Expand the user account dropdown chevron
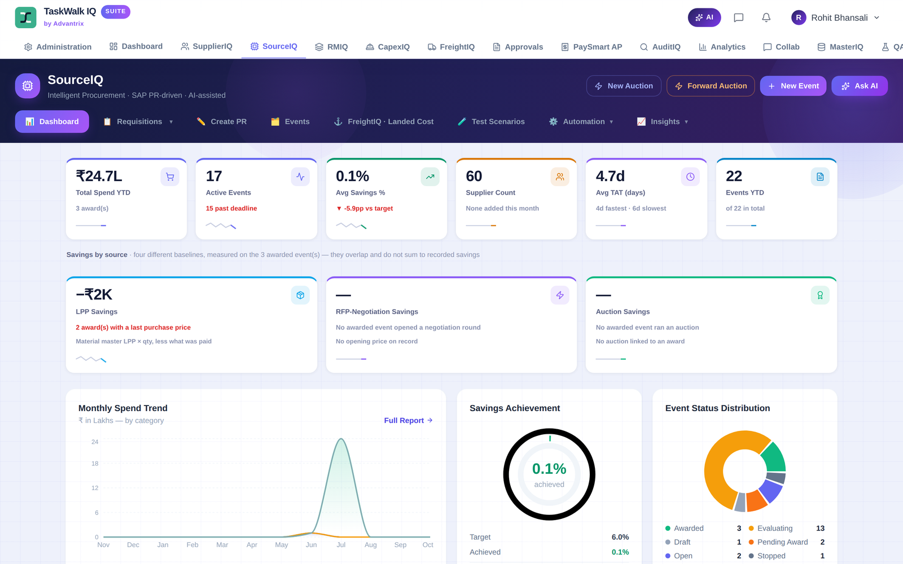Screen dimensions: 903x564 [x=876, y=17]
